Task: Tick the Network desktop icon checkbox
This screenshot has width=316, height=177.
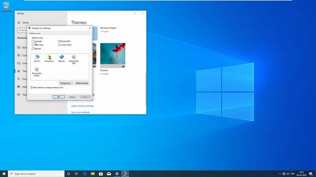Action: pos(33,49)
